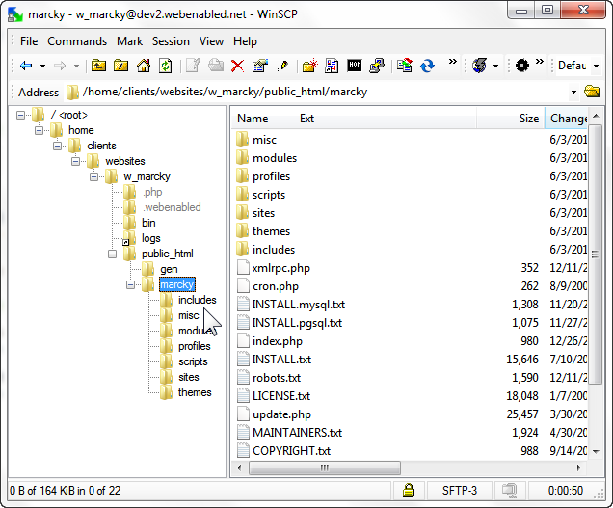Screen dimensions: 613x508
Task: Open the address path dropdown arrow
Action: coord(573,93)
